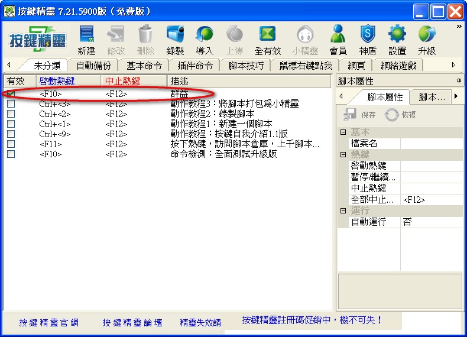Click the 檔案名 value field

coord(432,143)
